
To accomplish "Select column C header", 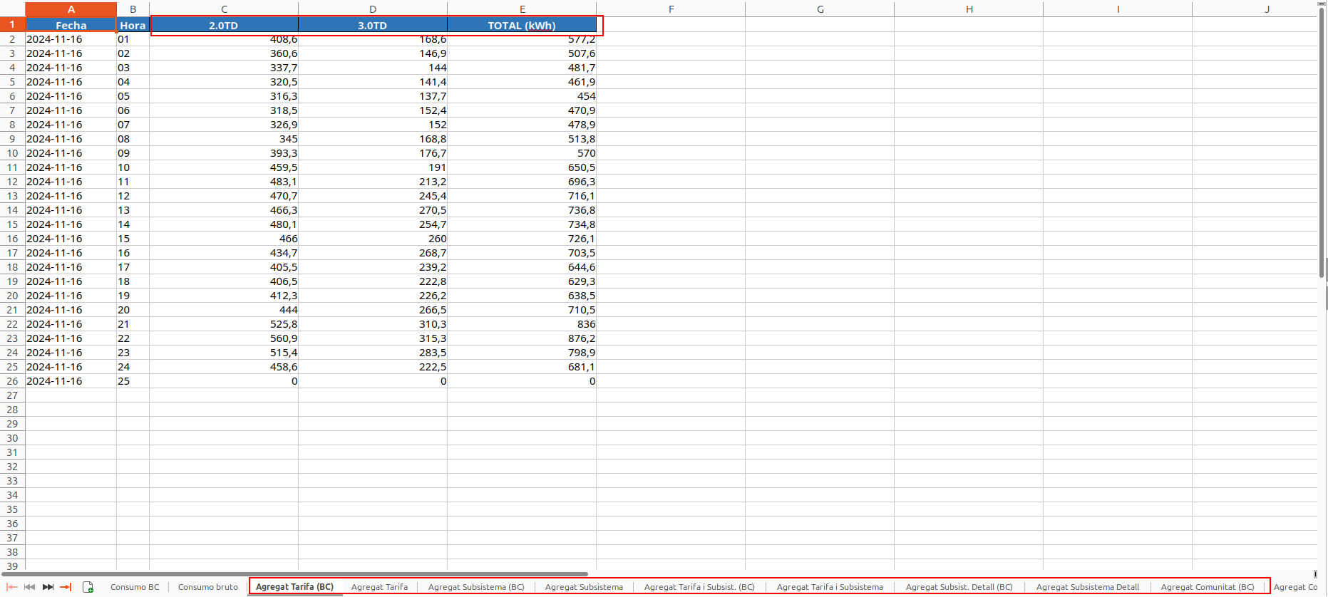I will point(224,9).
